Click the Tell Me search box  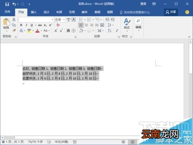[135, 12]
